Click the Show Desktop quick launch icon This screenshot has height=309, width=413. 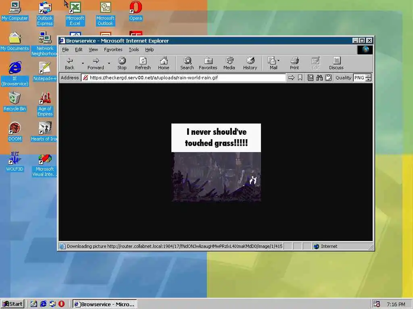[x=33, y=304]
